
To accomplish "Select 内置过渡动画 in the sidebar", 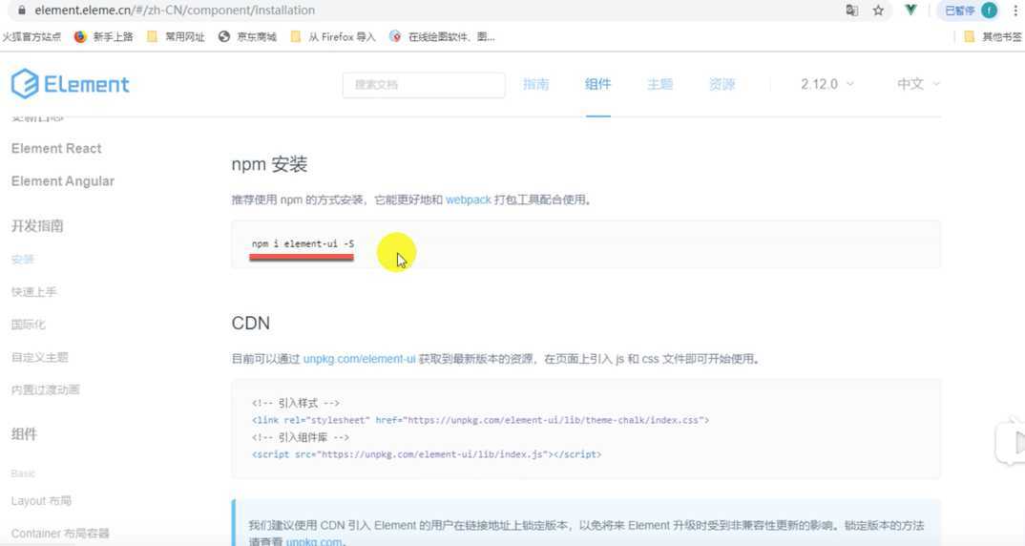I will point(45,389).
